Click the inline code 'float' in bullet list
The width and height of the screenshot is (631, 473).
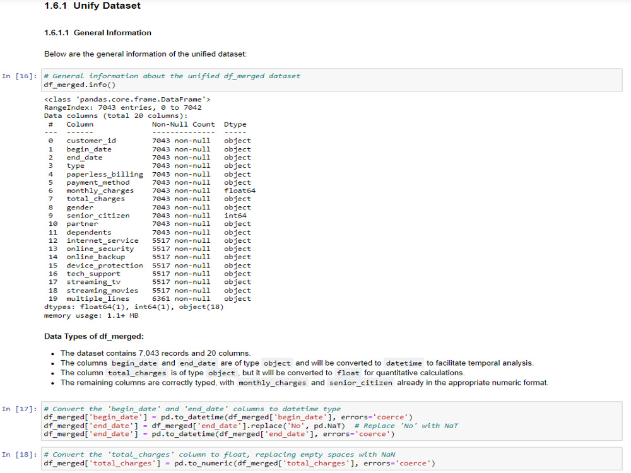tap(348, 373)
